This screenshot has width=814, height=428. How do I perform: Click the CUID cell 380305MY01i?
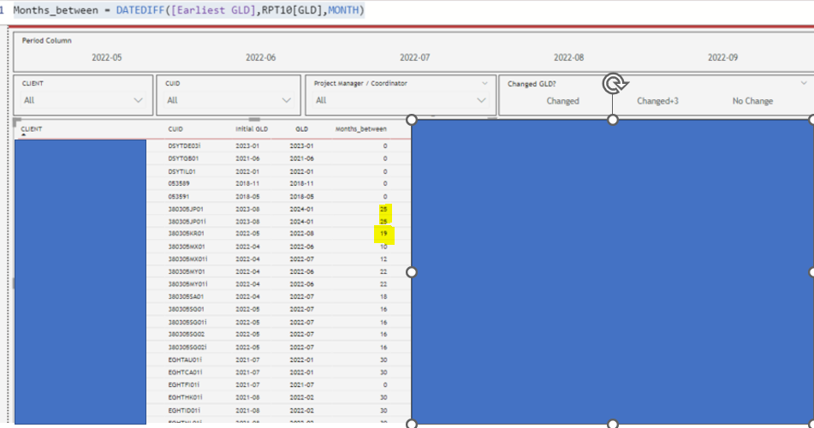click(x=187, y=284)
